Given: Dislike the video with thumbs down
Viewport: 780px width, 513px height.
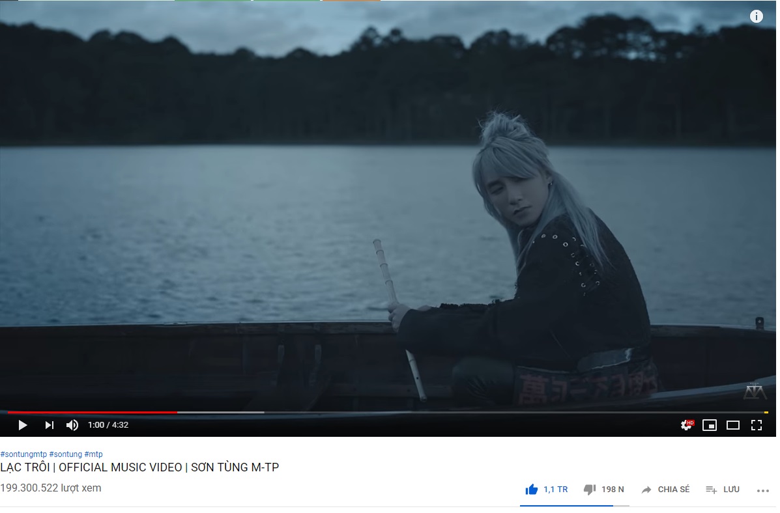Looking at the screenshot, I should (x=603, y=490).
